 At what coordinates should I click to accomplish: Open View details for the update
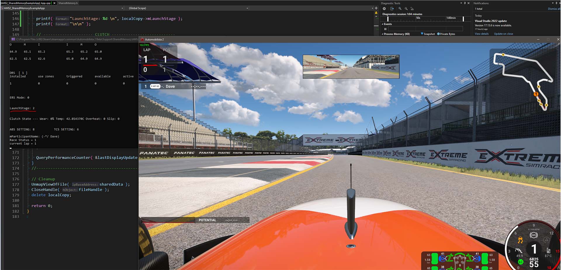(x=482, y=34)
